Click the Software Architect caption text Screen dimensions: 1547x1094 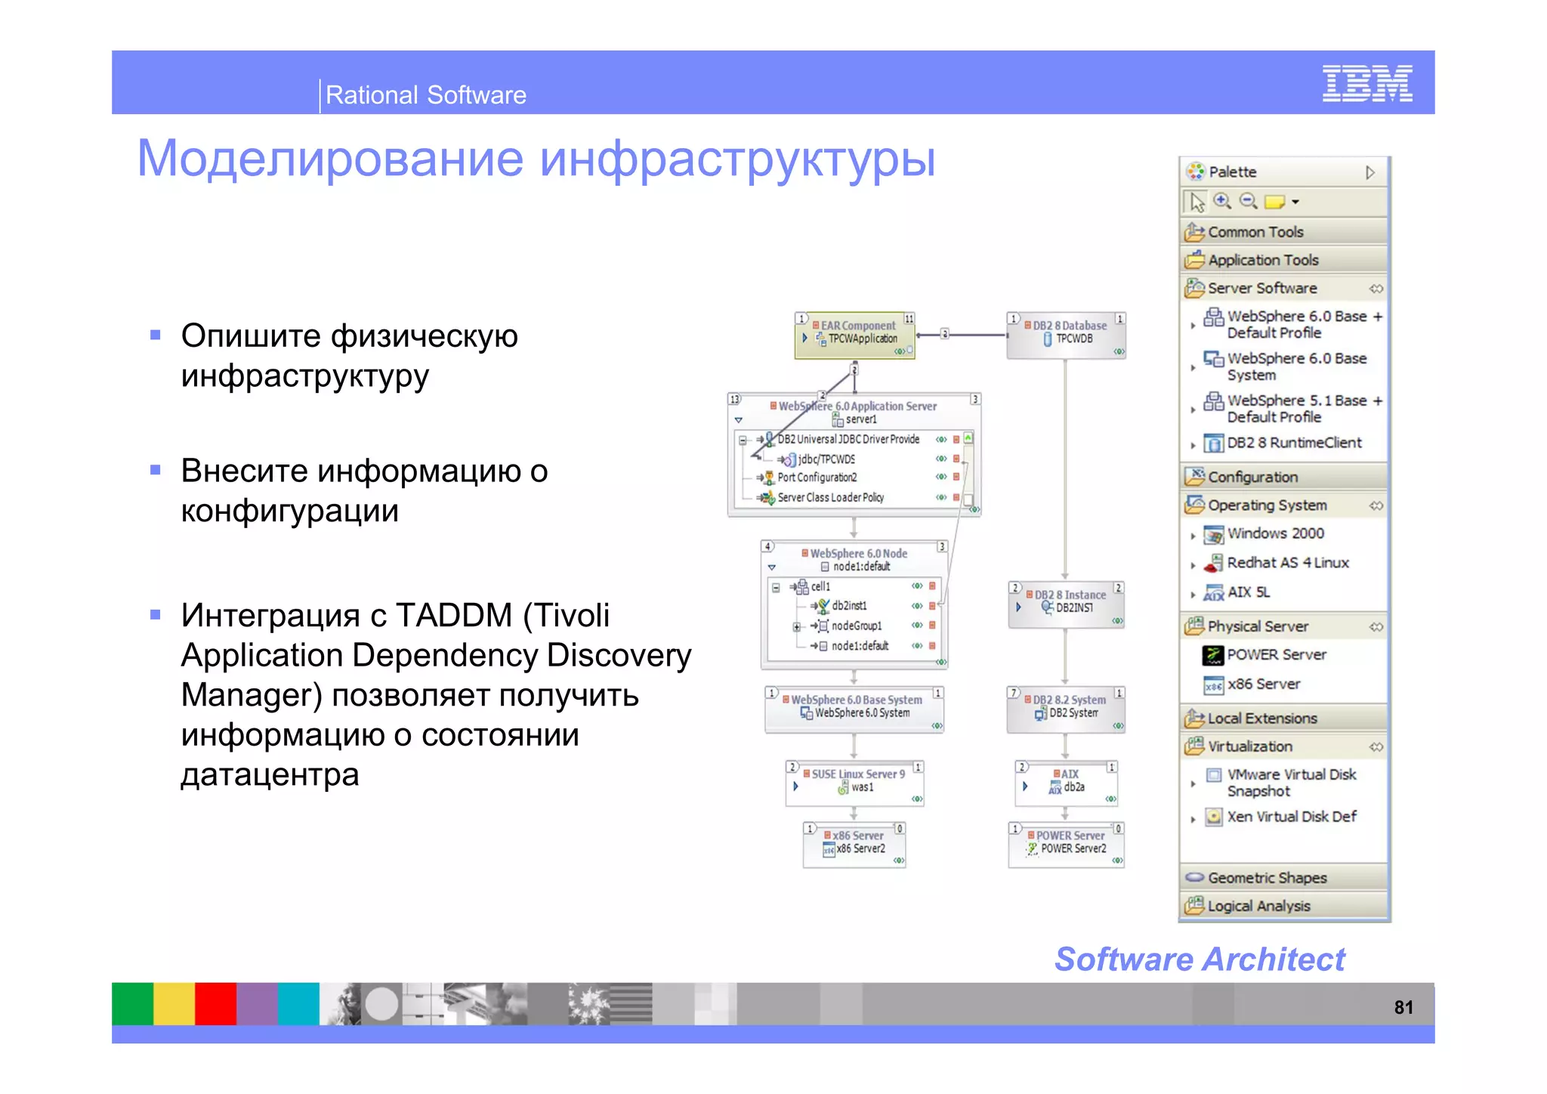click(1200, 959)
